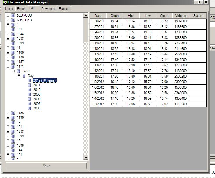
Task: Click Volume cell 2595200
Action: 181,76
